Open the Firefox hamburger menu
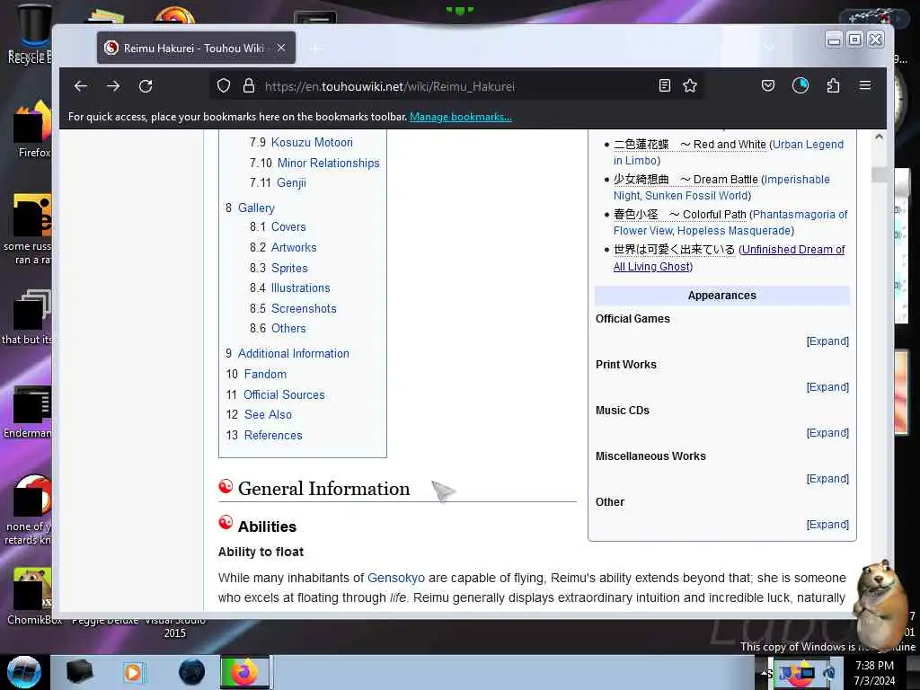 [x=865, y=85]
